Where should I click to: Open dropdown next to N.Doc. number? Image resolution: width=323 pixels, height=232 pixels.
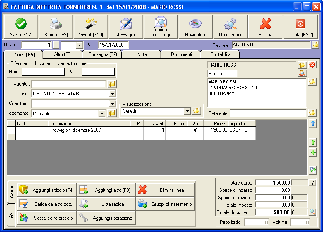[x=80, y=45]
